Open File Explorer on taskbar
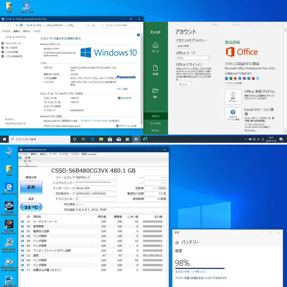The height and width of the screenshot is (287, 287). tap(101, 139)
